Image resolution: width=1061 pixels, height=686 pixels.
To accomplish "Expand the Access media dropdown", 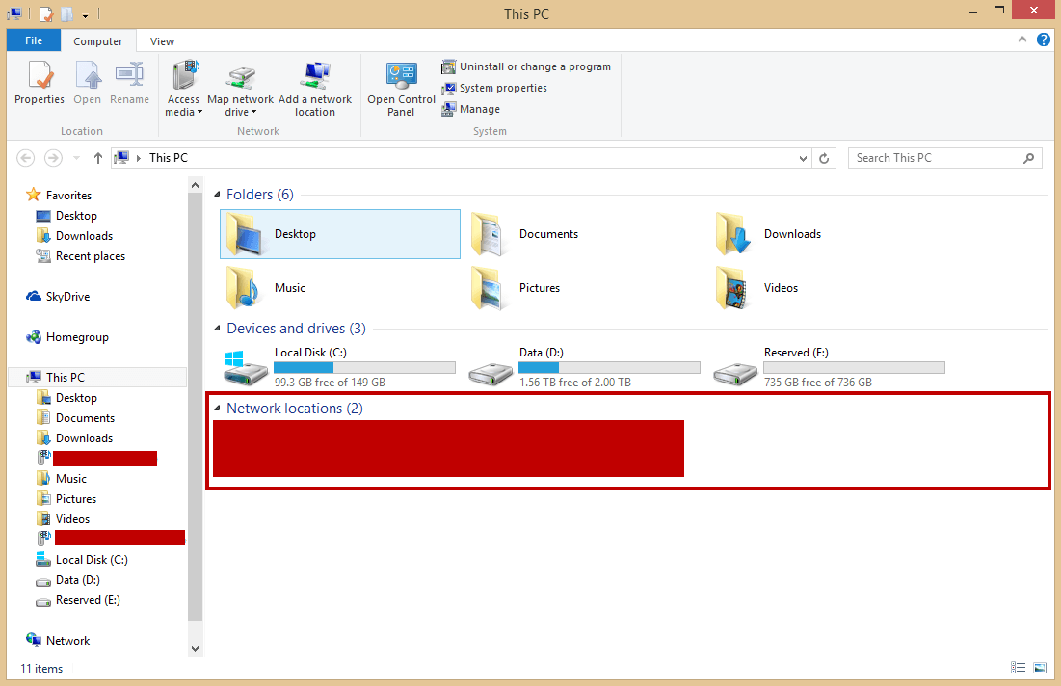I will coord(183,112).
